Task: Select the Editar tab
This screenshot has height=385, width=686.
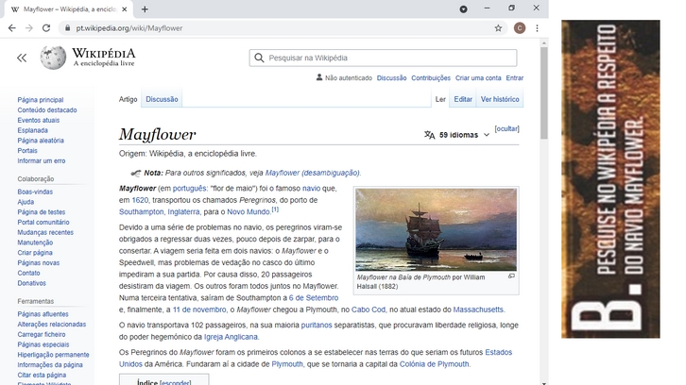Action: point(462,99)
